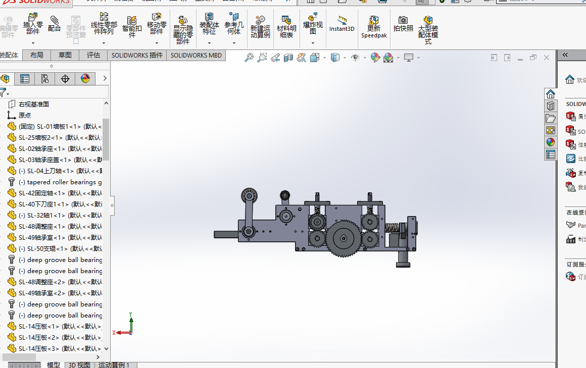Screen dimensions: 586x368
Task: Open Linear Component Pattern (线性零部件阵列) tool
Action: [104, 23]
